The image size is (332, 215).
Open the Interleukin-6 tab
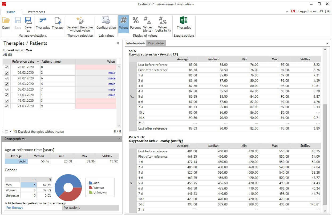point(135,43)
